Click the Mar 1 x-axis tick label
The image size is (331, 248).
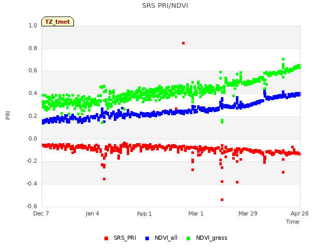tap(196, 213)
